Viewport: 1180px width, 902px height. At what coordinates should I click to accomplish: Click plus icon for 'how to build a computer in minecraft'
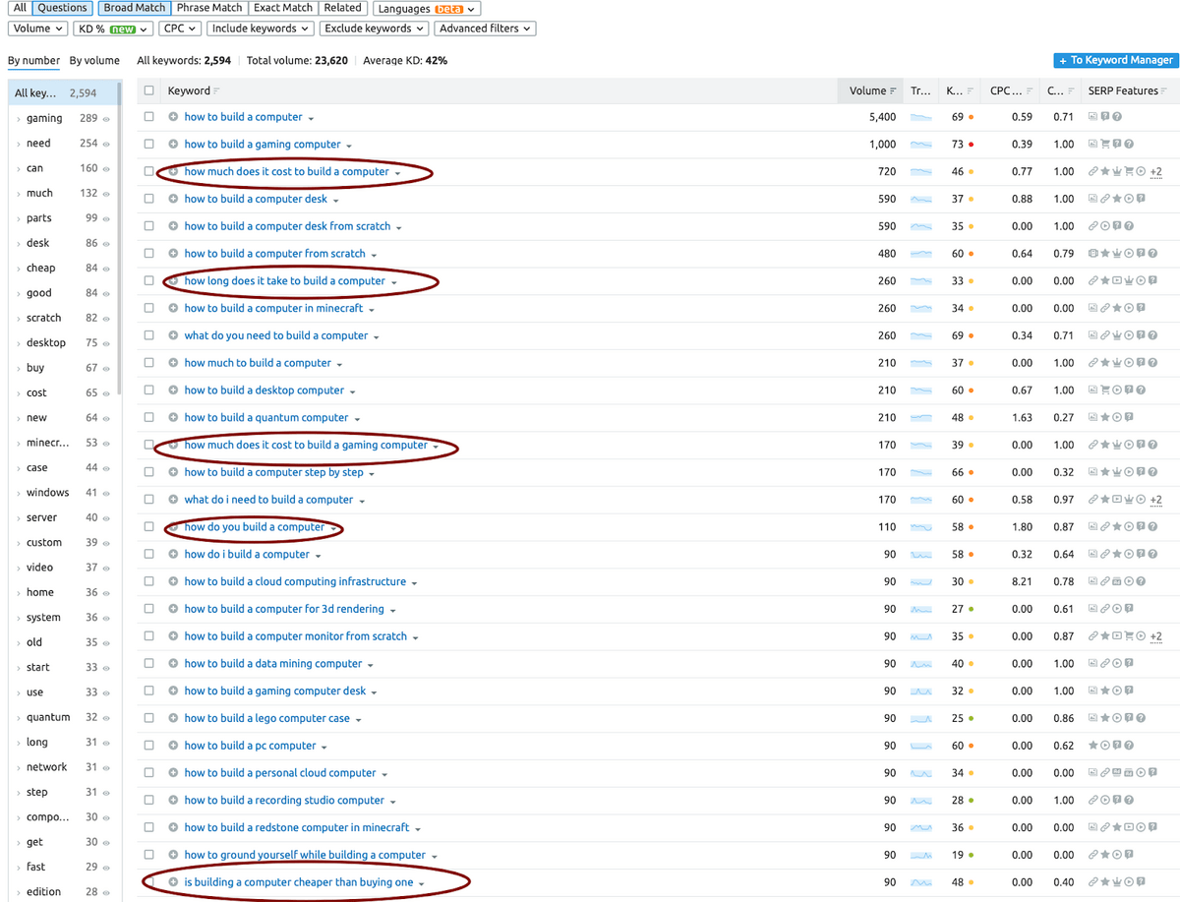[x=173, y=308]
